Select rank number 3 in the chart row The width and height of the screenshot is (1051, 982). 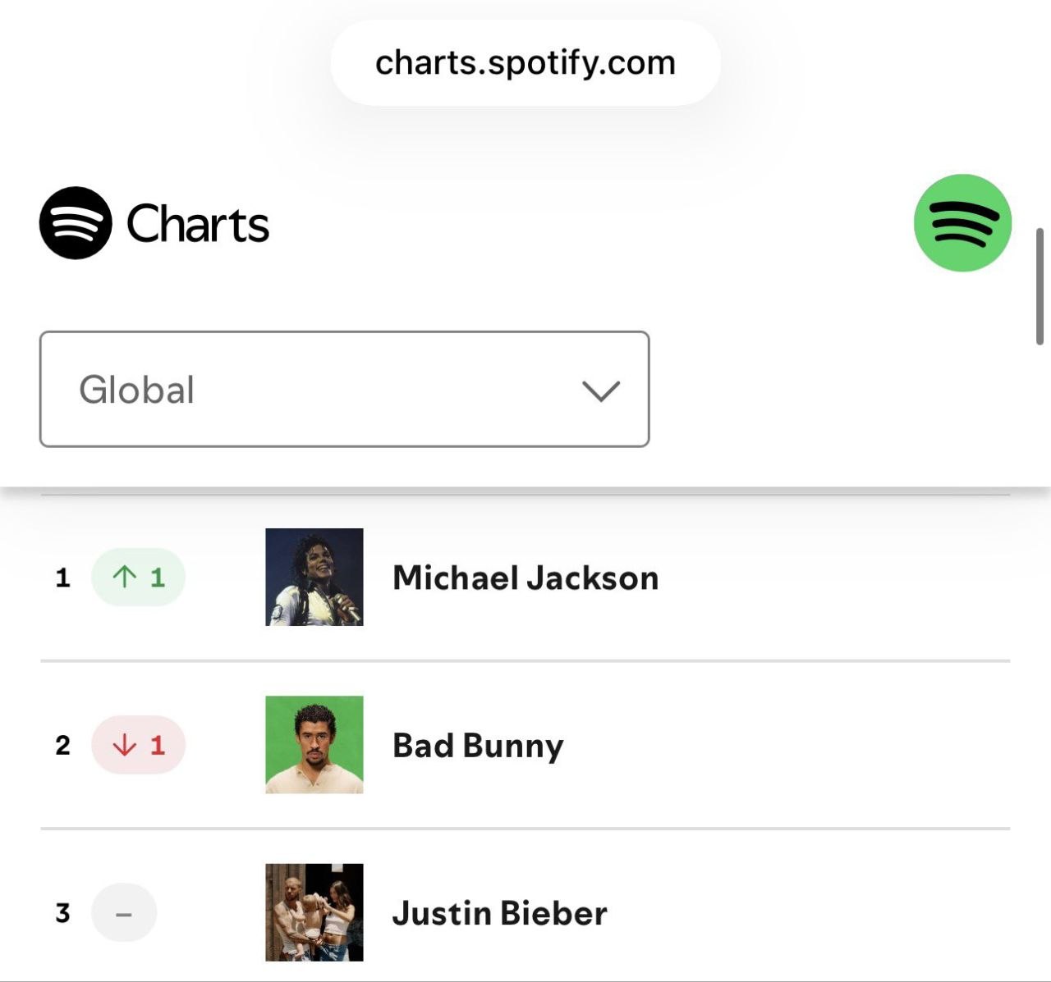[x=63, y=912]
